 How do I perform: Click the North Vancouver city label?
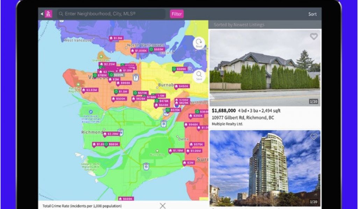146,45
